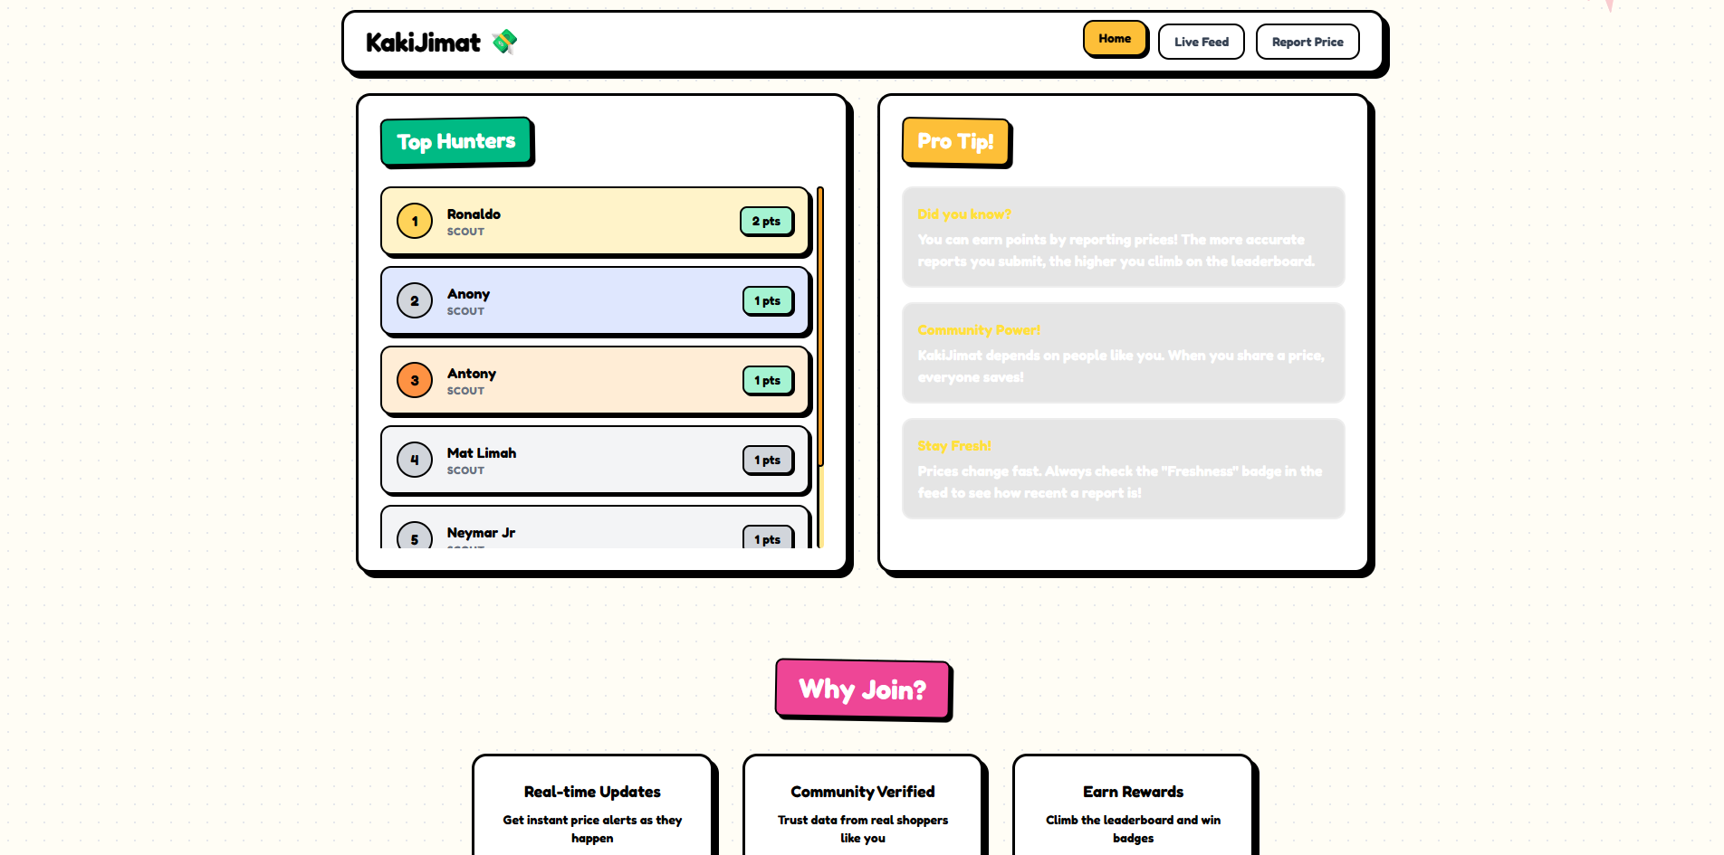Image resolution: width=1724 pixels, height=855 pixels.
Task: Click Neymar Jr's rank 5 badge
Action: 415,537
